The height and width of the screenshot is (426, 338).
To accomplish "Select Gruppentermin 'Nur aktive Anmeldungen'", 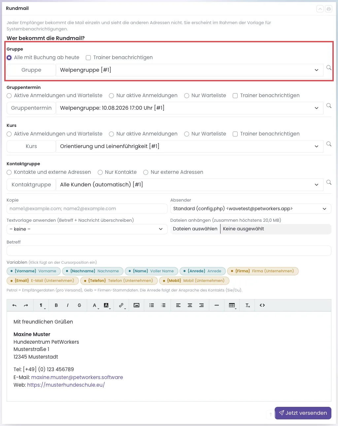I will pyautogui.click(x=112, y=96).
